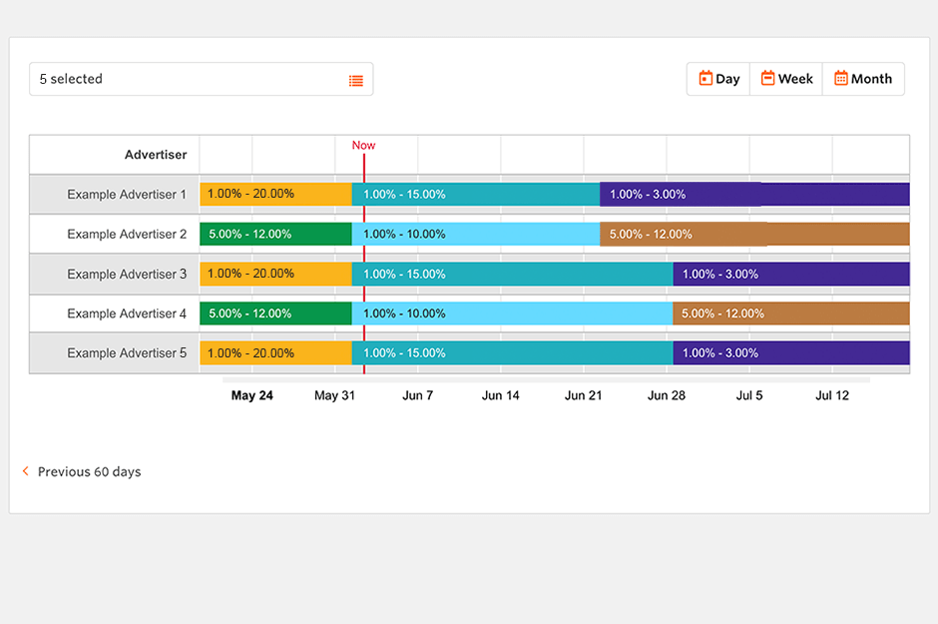
Task: Click the calendar icon next to Month
Action: point(841,78)
